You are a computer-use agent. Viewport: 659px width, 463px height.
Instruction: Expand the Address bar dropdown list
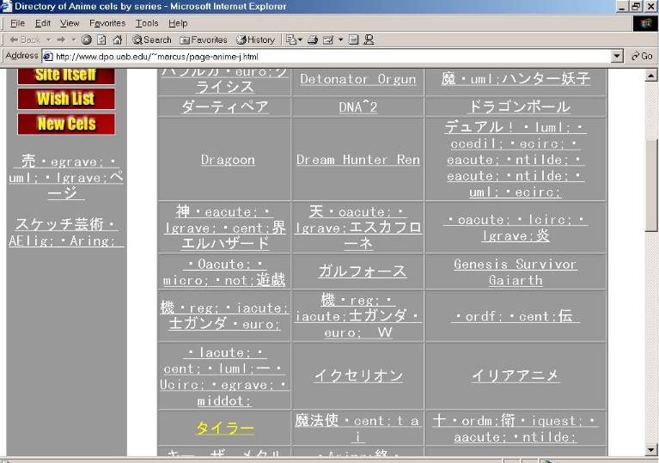tap(617, 56)
